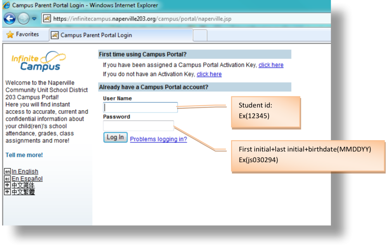This screenshot has height=247, width=388.
Task: Click the 'Password' label
Action: (116, 117)
